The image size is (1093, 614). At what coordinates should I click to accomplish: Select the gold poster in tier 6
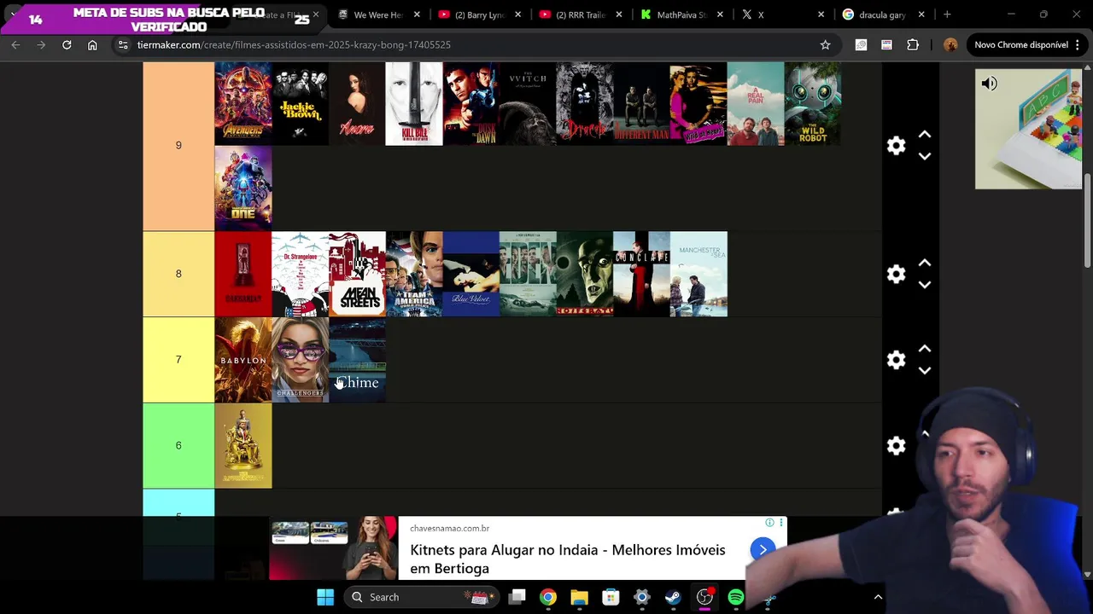point(243,445)
